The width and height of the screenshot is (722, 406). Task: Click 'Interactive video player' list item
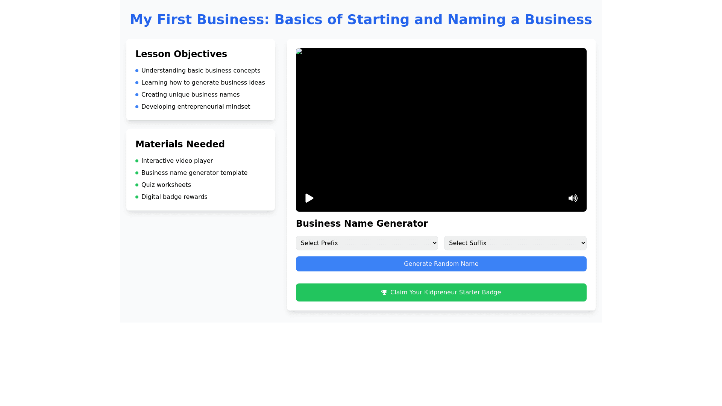click(177, 161)
